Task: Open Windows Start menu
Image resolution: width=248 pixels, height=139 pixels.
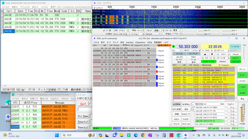Action: coord(57,135)
